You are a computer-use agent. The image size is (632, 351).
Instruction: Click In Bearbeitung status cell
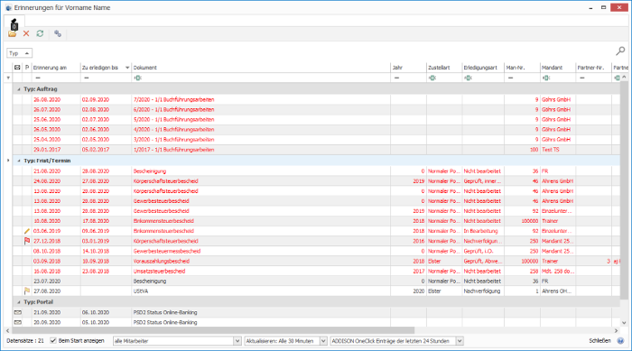[x=483, y=231]
